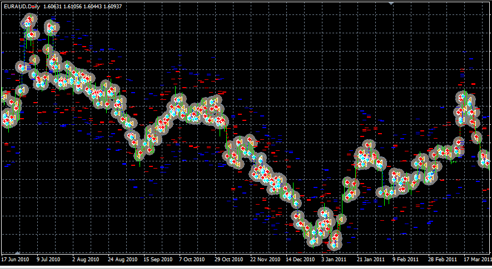Pick the 7 Oct 2010 date on axis
492x269 pixels.
pos(192,259)
